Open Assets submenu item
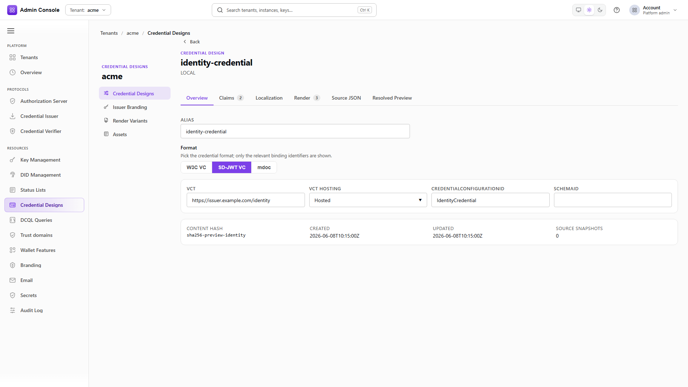This screenshot has width=688, height=387. tap(135, 134)
